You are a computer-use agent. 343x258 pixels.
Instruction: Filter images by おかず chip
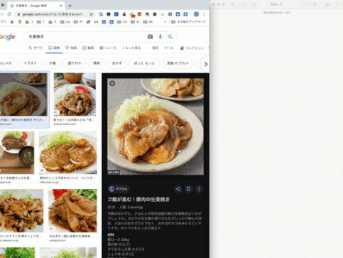[117, 63]
